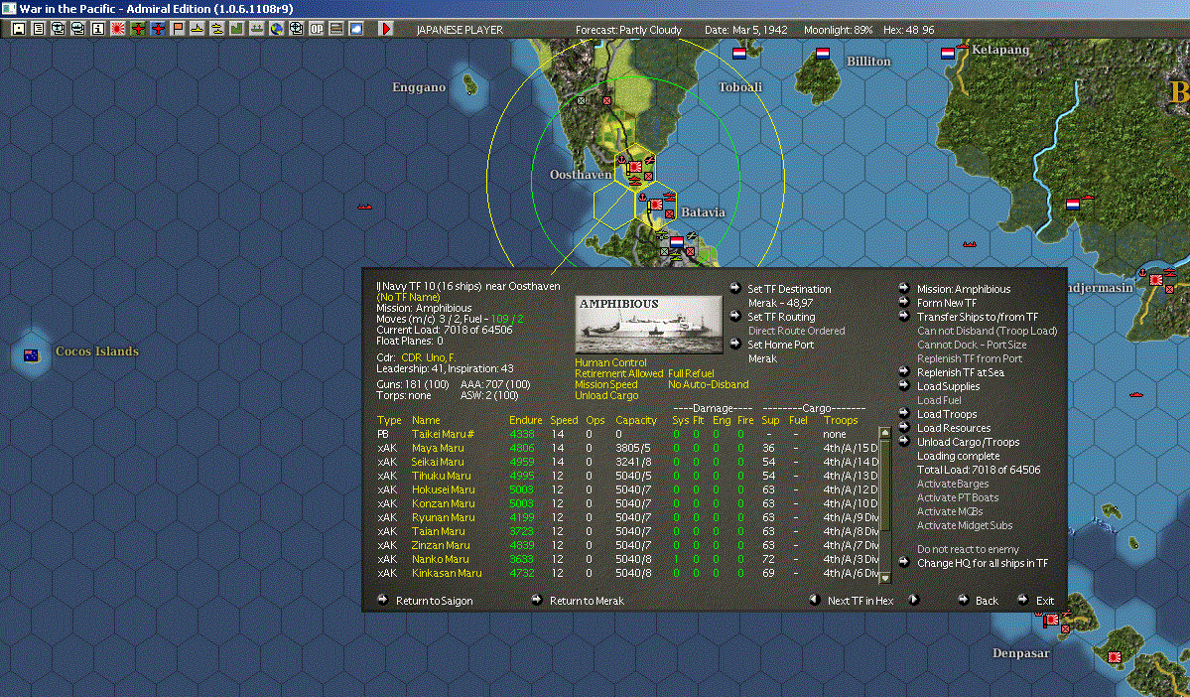Select Change HQ for all ships in TF
The width and height of the screenshot is (1190, 697).
(982, 563)
